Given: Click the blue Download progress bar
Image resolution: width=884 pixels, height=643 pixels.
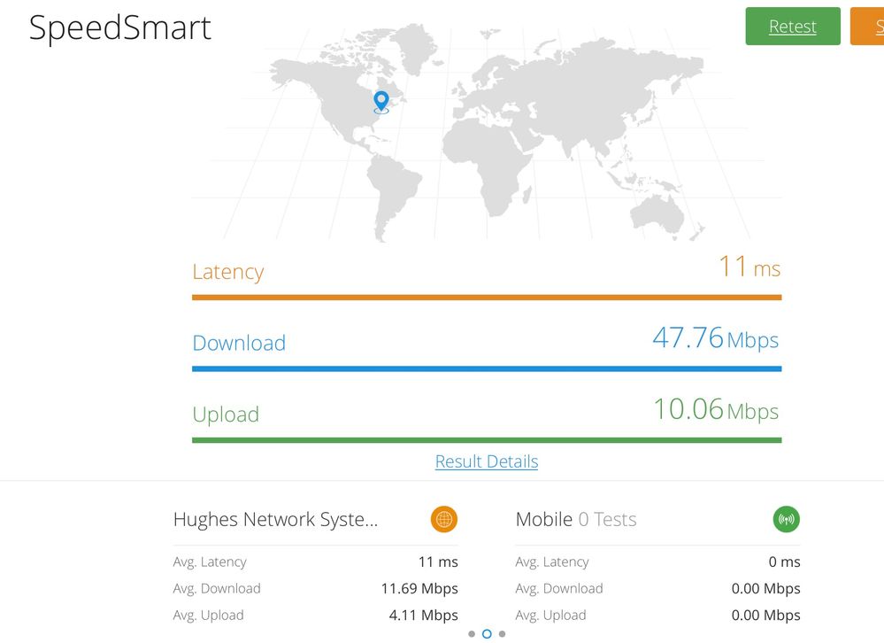Looking at the screenshot, I should pyautogui.click(x=487, y=368).
